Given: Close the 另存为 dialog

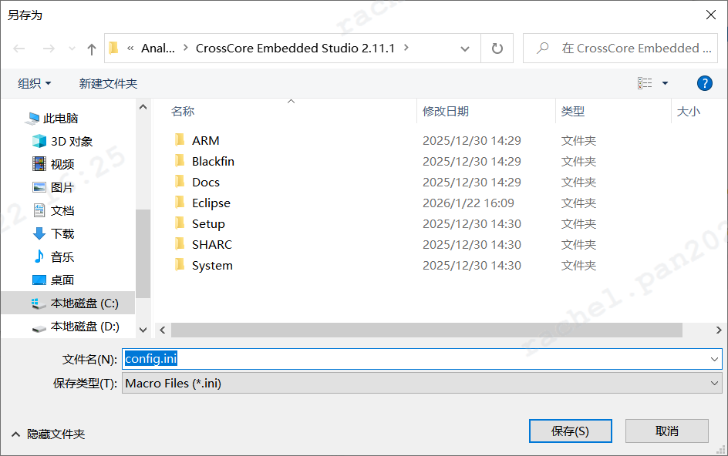Looking at the screenshot, I should [710, 15].
